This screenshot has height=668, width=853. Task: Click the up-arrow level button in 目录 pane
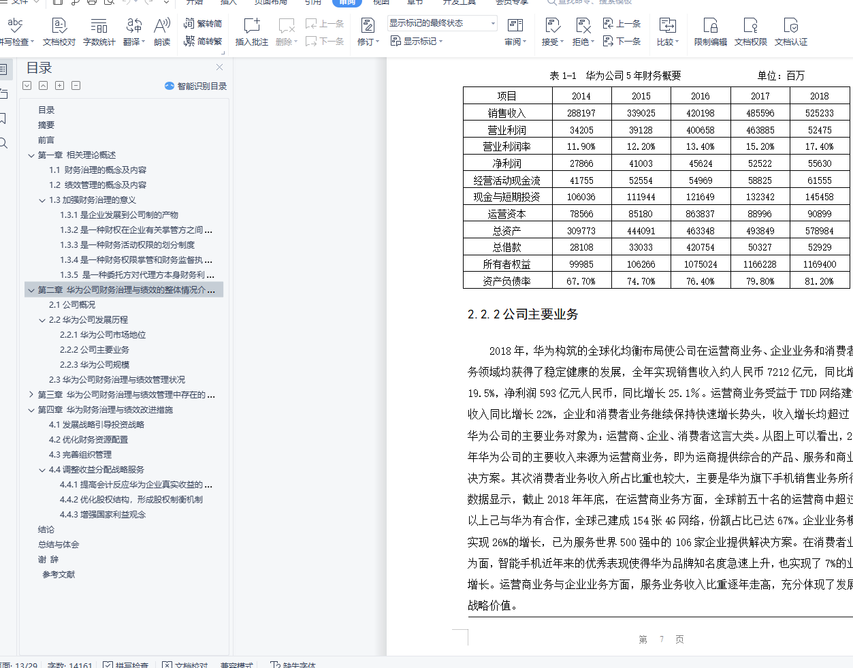click(x=44, y=86)
